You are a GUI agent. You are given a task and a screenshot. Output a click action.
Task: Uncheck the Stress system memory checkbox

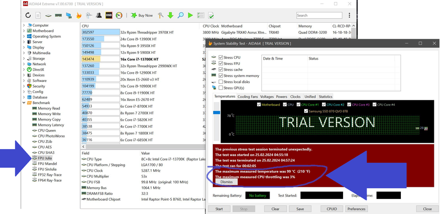pos(220,76)
